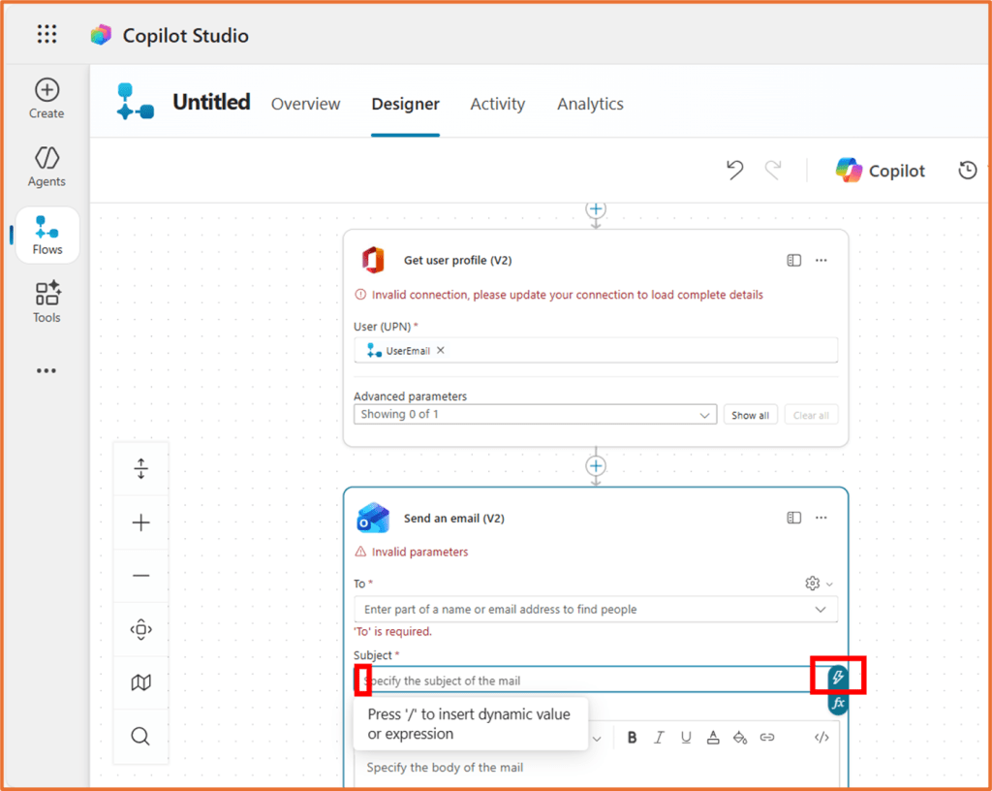Switch to the Analytics tab
992x791 pixels.
(590, 104)
